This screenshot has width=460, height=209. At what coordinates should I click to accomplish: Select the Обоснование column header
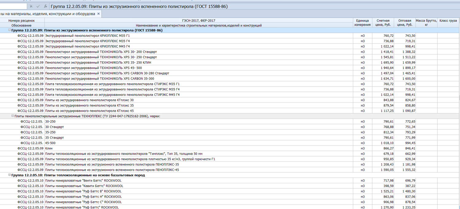21,25
